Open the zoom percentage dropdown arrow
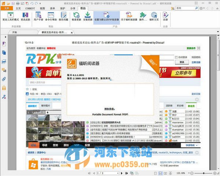 189,173
